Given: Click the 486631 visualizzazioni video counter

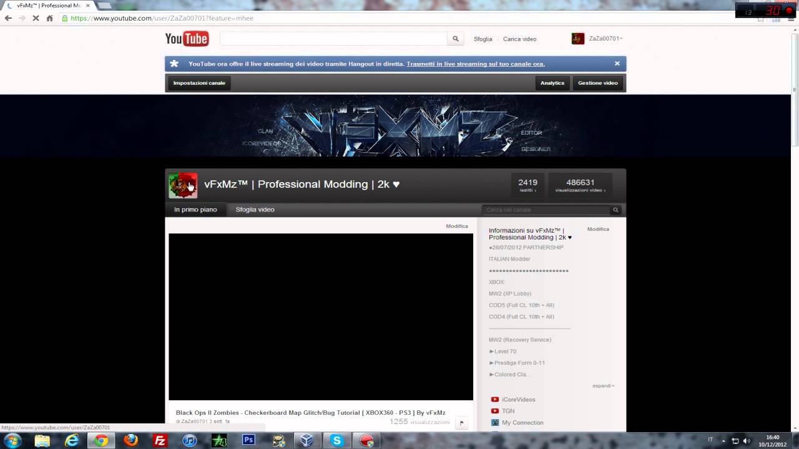Looking at the screenshot, I should tap(580, 185).
